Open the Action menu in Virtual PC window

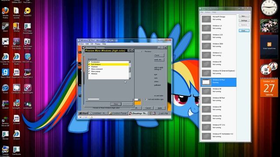(81, 44)
